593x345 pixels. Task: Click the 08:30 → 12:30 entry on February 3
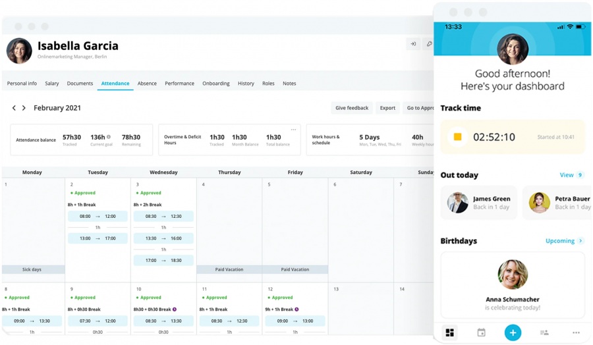(163, 217)
